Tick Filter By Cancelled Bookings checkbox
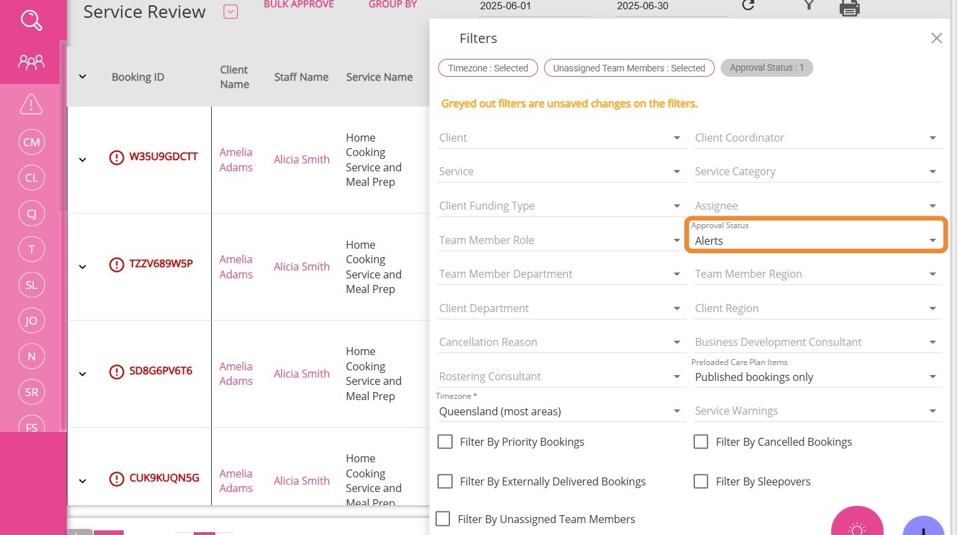957x535 pixels. 701,442
